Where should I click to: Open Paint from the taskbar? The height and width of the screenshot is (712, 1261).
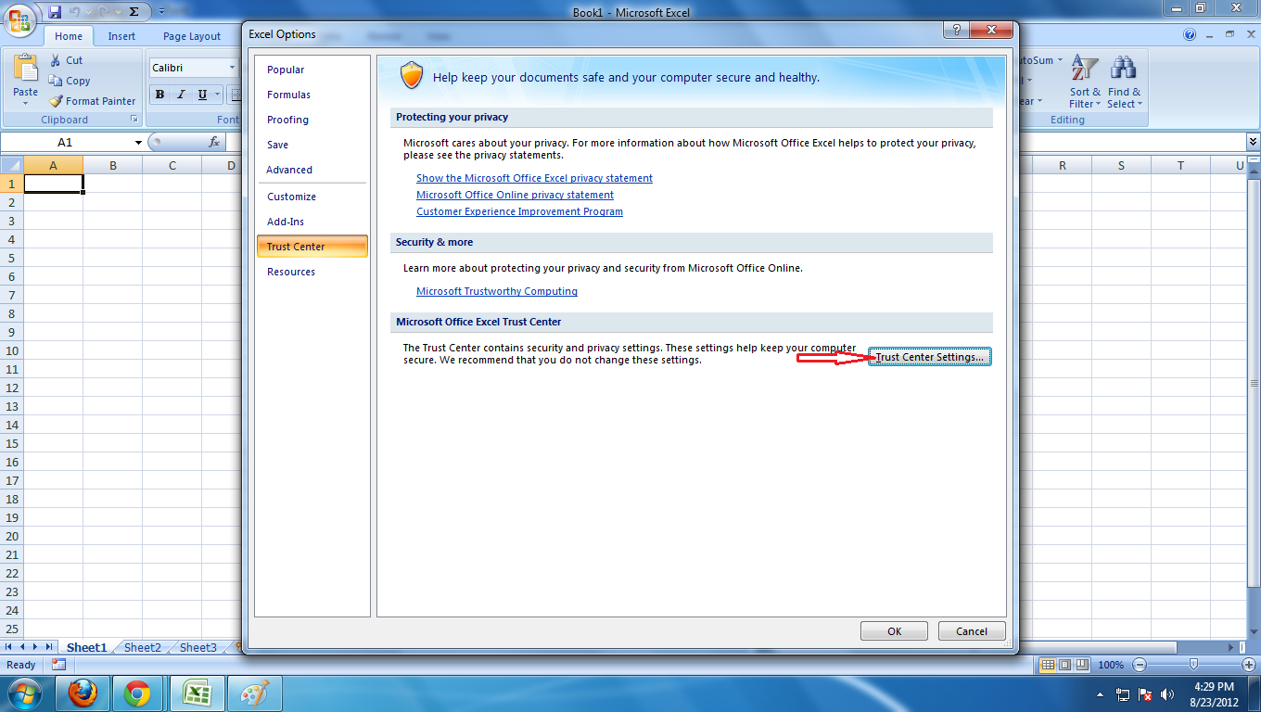(x=254, y=693)
